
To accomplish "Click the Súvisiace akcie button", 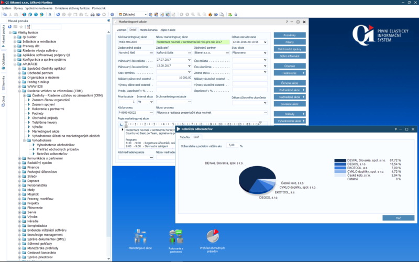I will [x=290, y=104].
